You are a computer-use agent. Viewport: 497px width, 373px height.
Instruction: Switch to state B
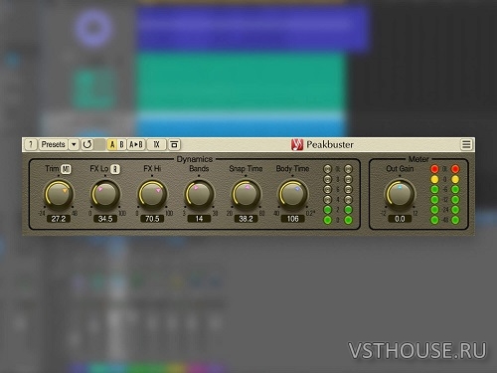click(x=121, y=144)
